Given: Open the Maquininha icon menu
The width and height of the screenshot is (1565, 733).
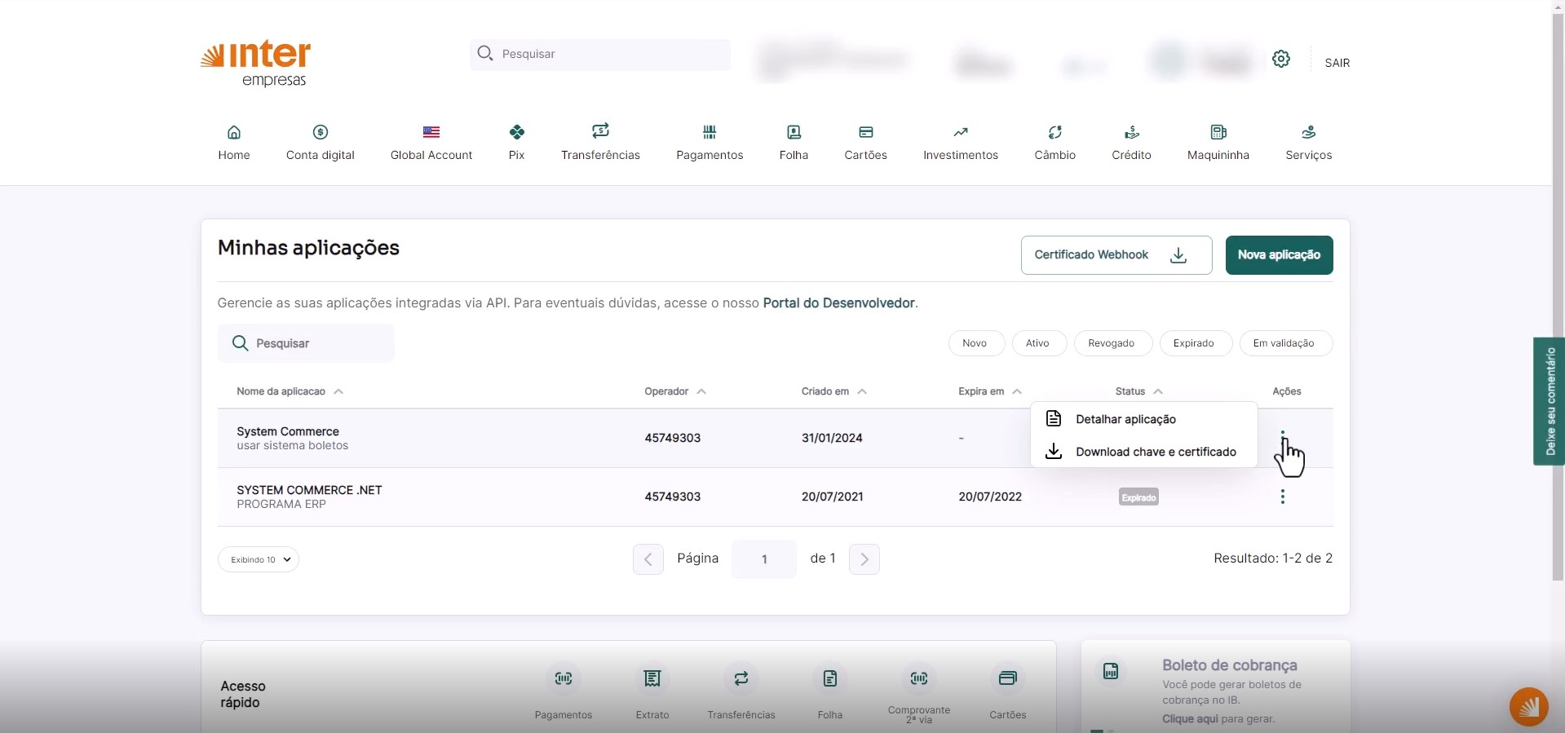Looking at the screenshot, I should pos(1218,132).
